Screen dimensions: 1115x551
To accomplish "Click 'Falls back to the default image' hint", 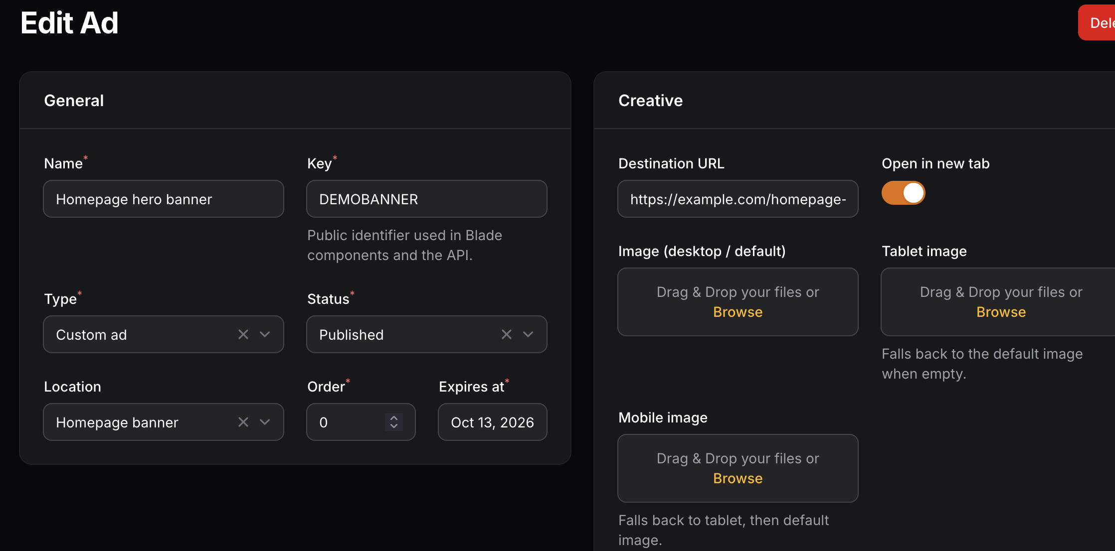I will (982, 364).
